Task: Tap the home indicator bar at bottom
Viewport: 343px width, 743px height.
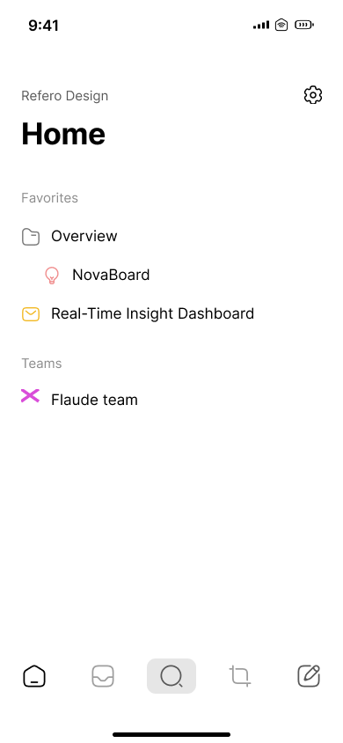Action: click(171, 734)
